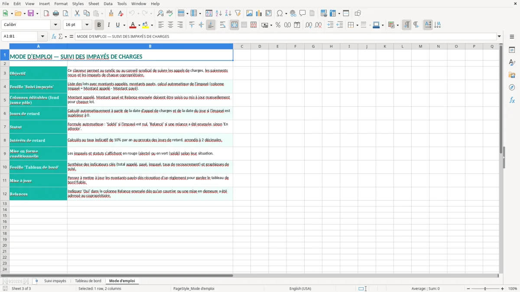The image size is (520, 292).
Task: Sort descending Z to A
Action: (228, 13)
